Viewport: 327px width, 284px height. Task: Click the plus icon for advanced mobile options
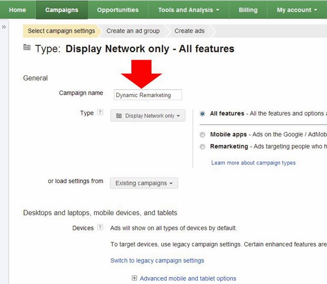click(134, 278)
